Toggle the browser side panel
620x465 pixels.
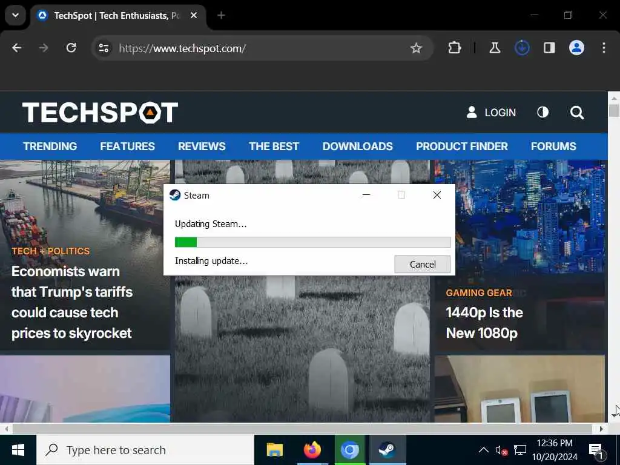[x=549, y=48]
